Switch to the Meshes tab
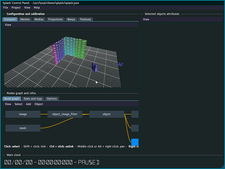 tap(25, 19)
